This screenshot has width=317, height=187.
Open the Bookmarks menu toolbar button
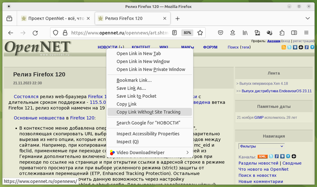(x=233, y=33)
